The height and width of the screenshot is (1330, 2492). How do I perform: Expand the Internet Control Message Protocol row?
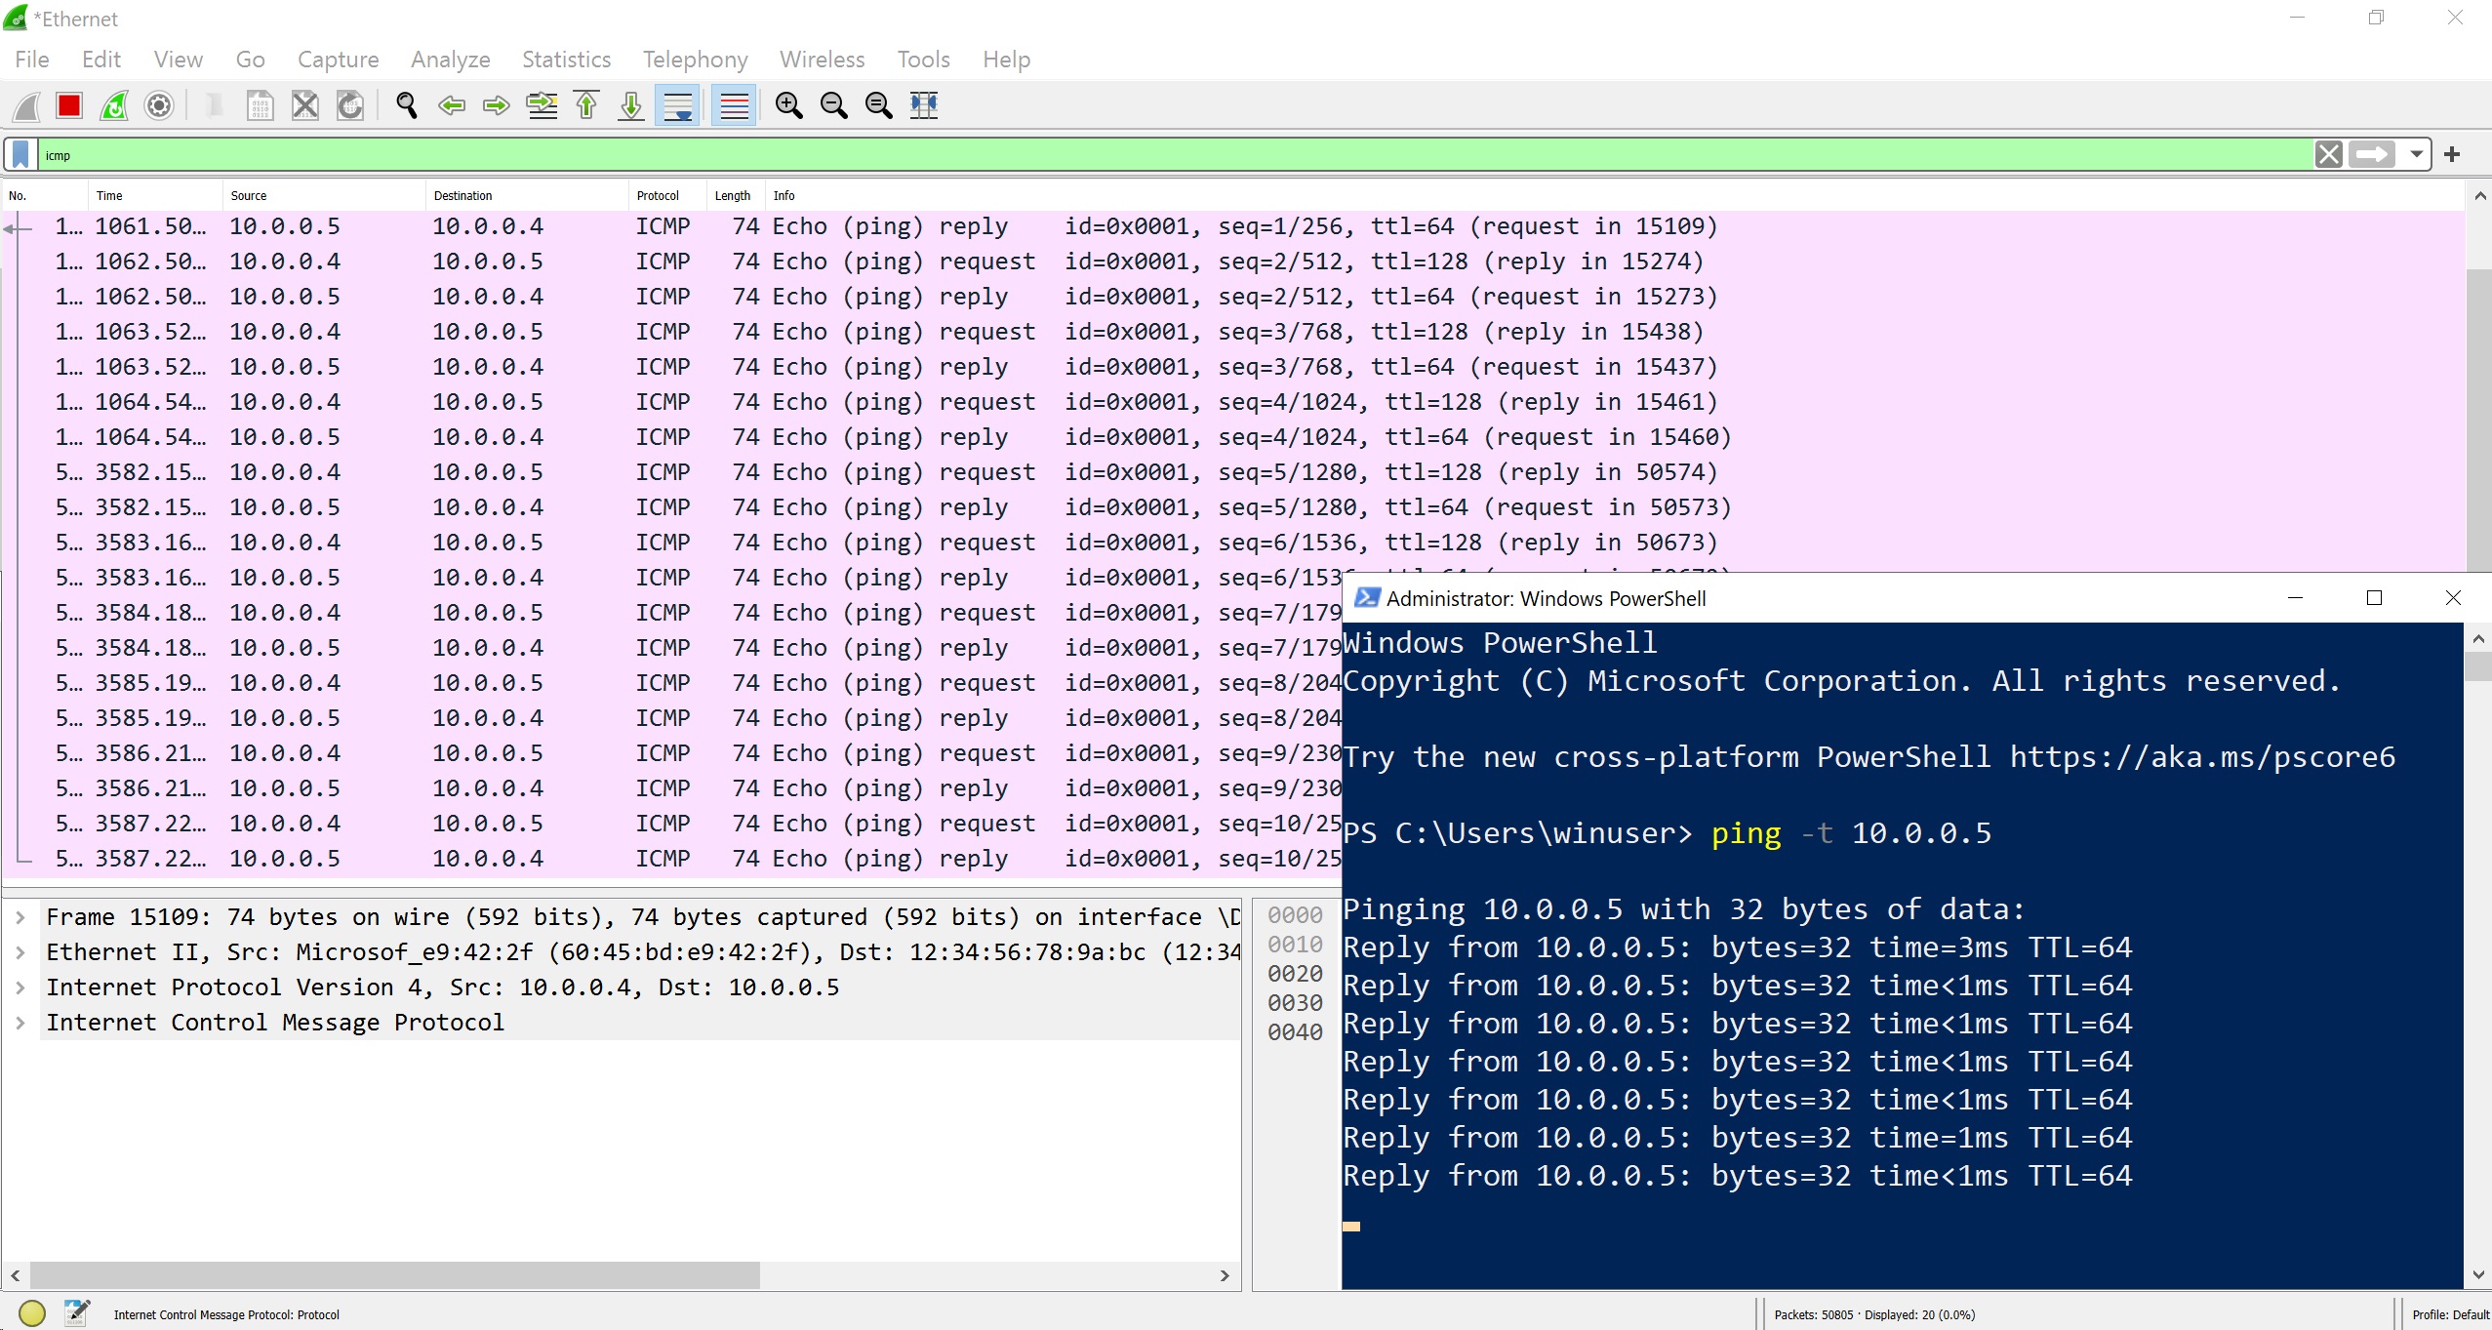pos(21,1022)
